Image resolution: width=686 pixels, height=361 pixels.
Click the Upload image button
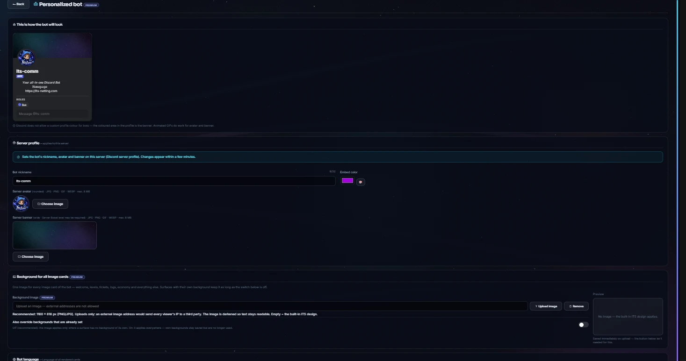point(546,306)
